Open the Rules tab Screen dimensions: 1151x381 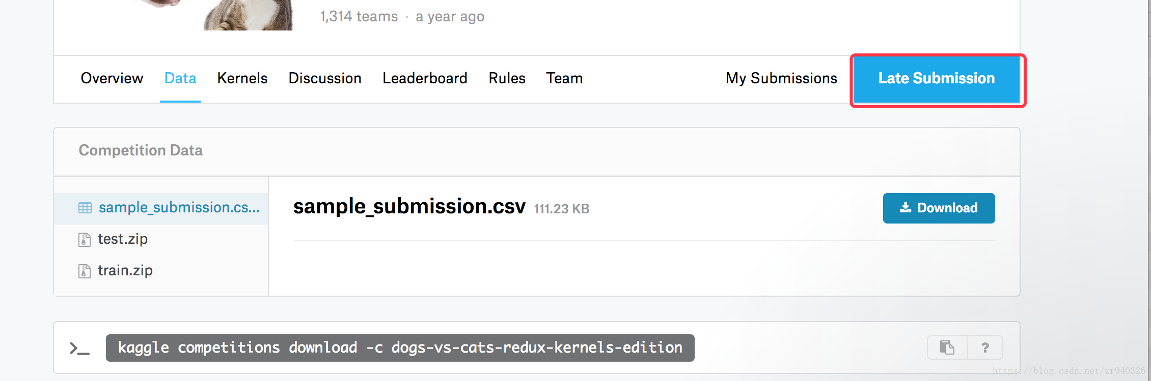click(507, 78)
